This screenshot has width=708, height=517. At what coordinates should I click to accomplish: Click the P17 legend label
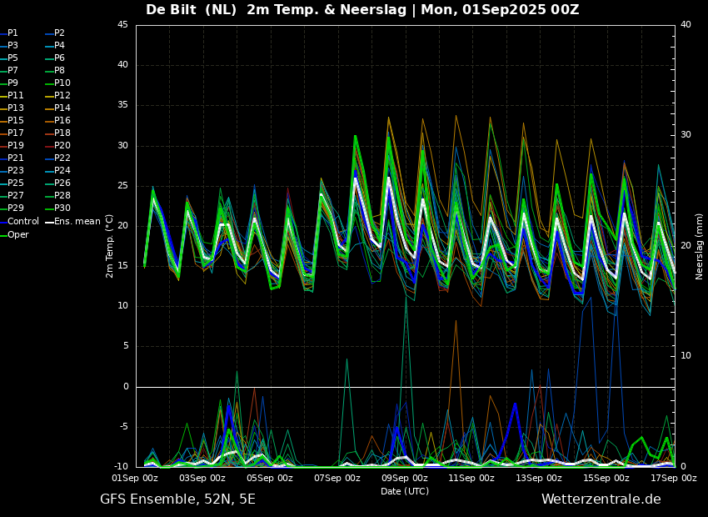point(16,133)
